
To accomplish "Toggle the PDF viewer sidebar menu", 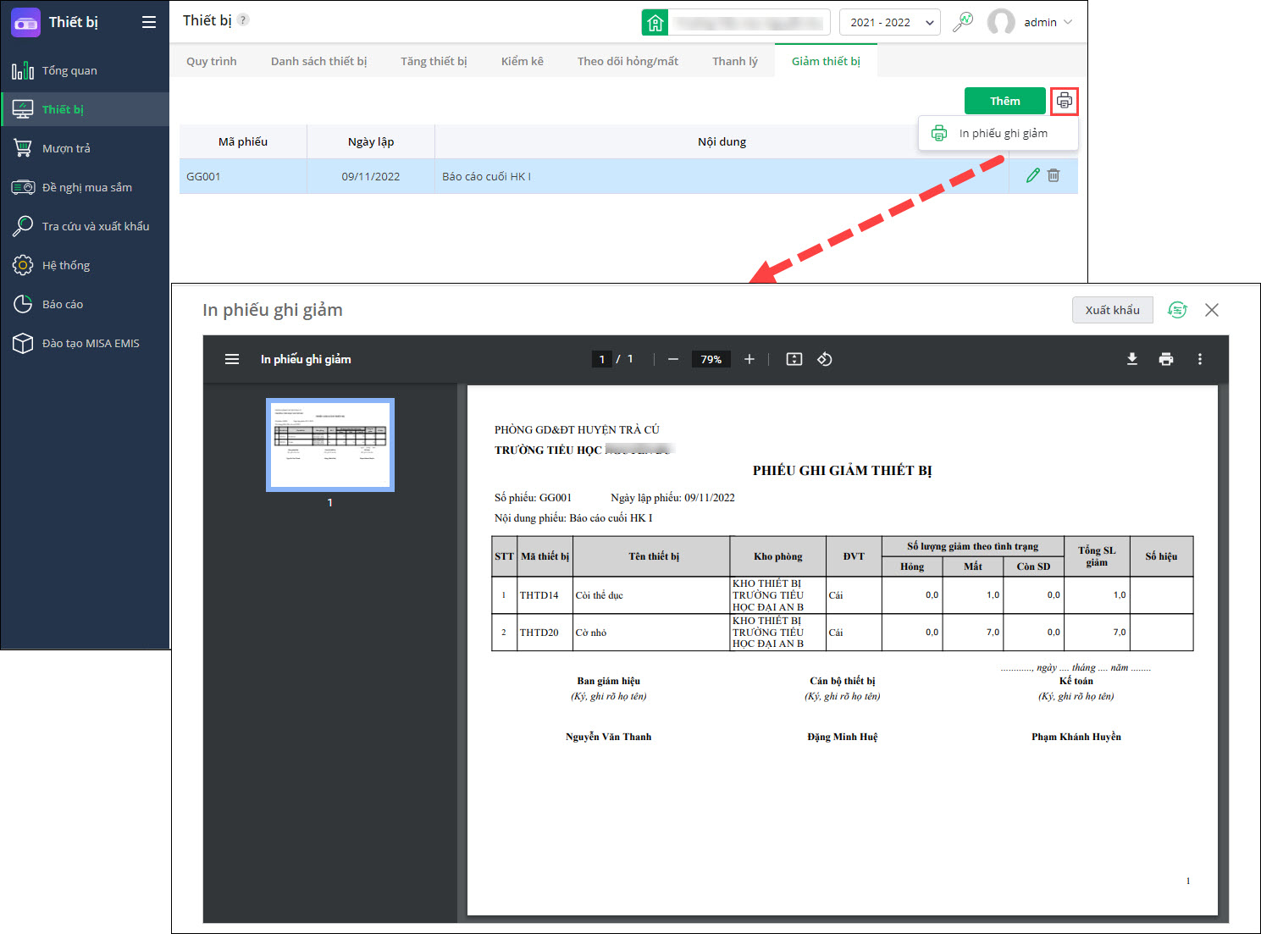I will (x=232, y=359).
